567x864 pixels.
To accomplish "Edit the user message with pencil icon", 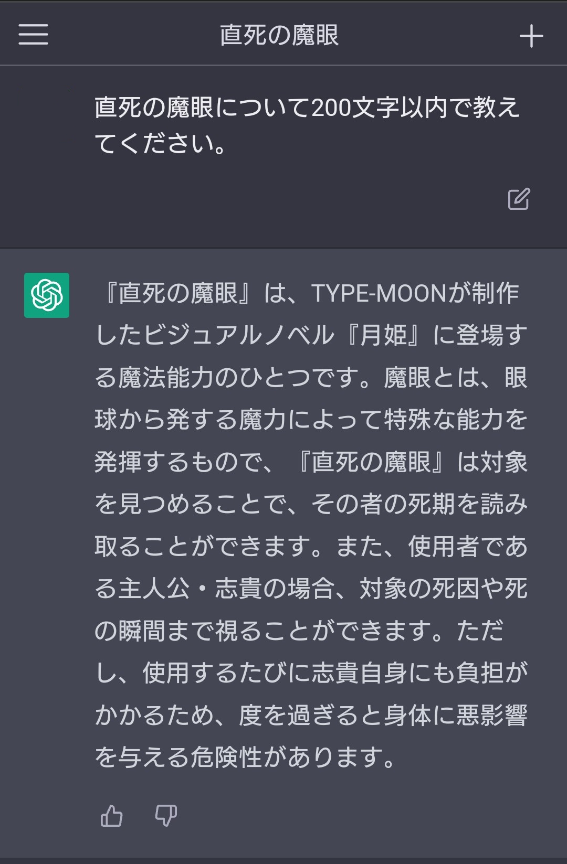I will [519, 199].
